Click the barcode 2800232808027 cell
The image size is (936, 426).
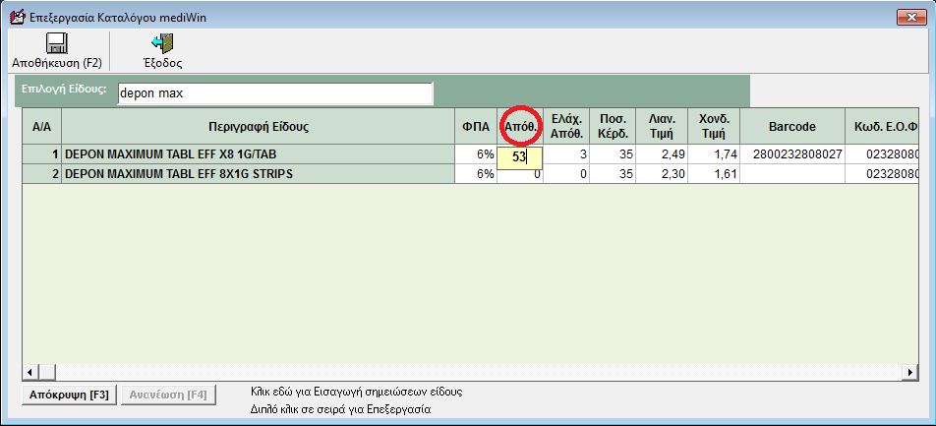click(792, 154)
